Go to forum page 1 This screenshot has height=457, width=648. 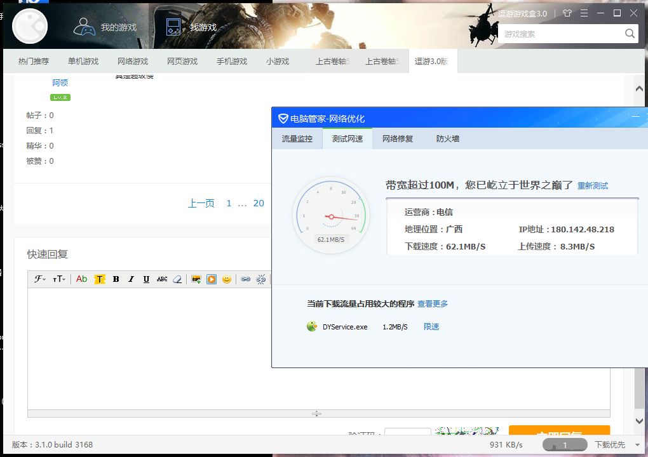tap(229, 203)
